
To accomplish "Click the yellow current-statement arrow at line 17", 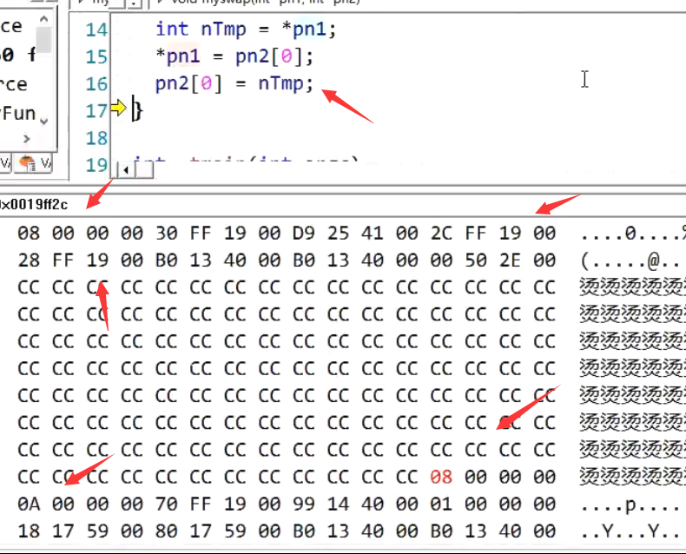I will tap(118, 108).
